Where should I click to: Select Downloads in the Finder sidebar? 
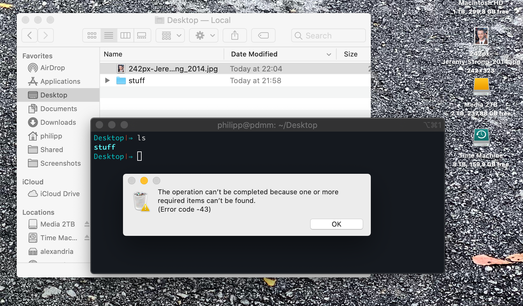(x=58, y=122)
